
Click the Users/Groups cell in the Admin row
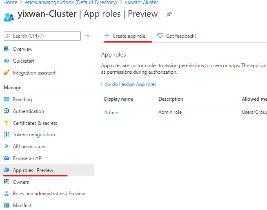point(254,112)
